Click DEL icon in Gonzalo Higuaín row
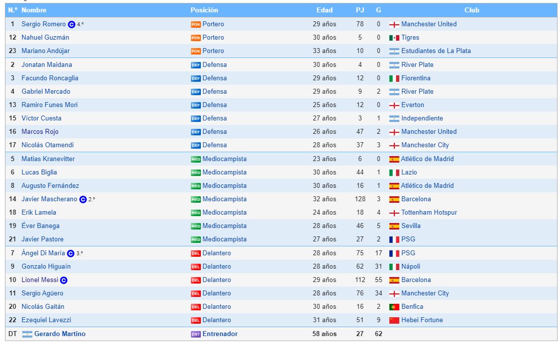Image resolution: width=560 pixels, height=345 pixels. point(196,267)
